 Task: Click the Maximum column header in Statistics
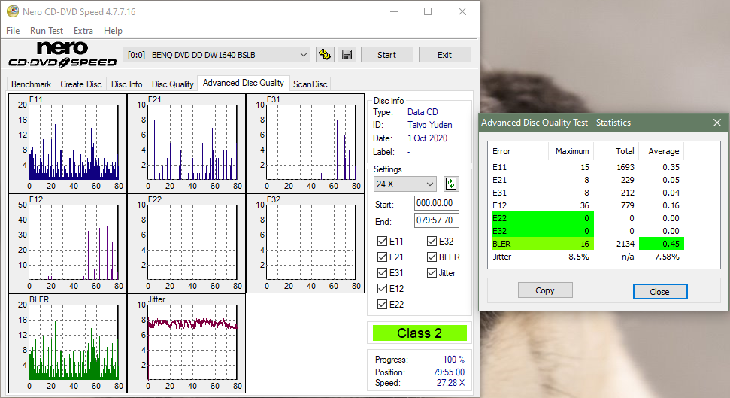pos(571,151)
